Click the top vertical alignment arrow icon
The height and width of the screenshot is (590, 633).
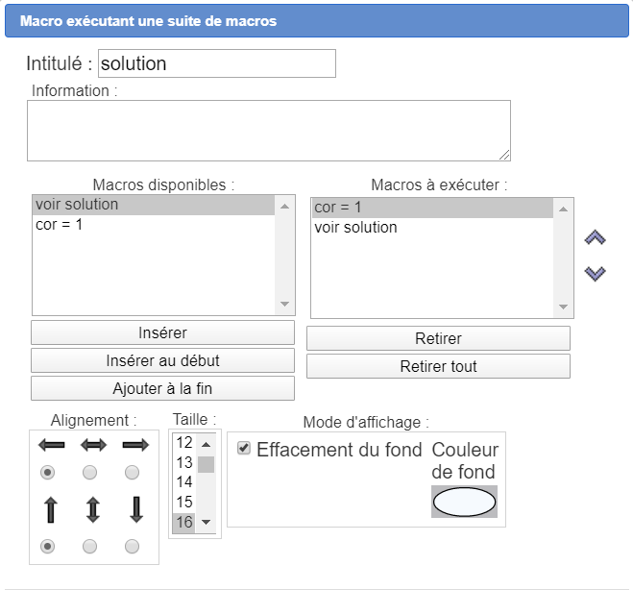point(50,508)
